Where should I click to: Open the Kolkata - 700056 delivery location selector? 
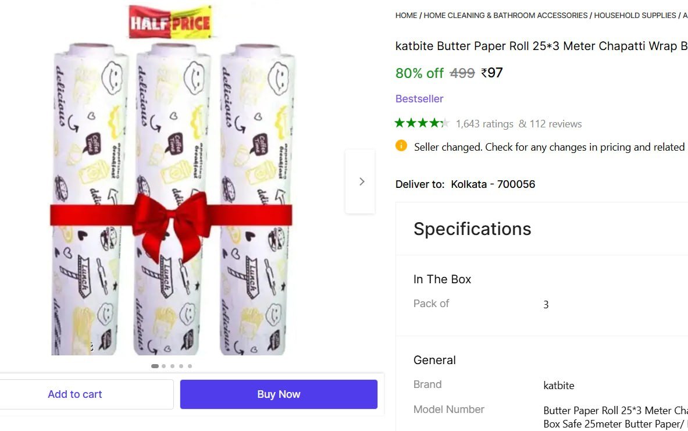pyautogui.click(x=493, y=184)
